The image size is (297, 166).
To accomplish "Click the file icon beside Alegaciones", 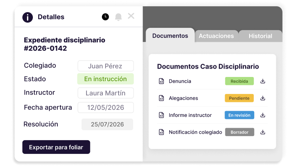I will pos(161,98).
